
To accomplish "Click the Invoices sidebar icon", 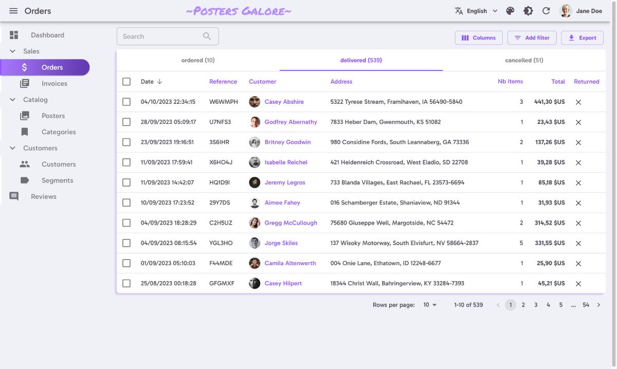I will click(25, 83).
